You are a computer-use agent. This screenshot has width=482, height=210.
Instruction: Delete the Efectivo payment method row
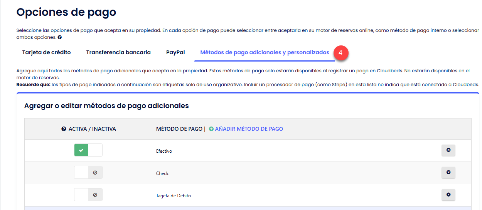pos(448,150)
